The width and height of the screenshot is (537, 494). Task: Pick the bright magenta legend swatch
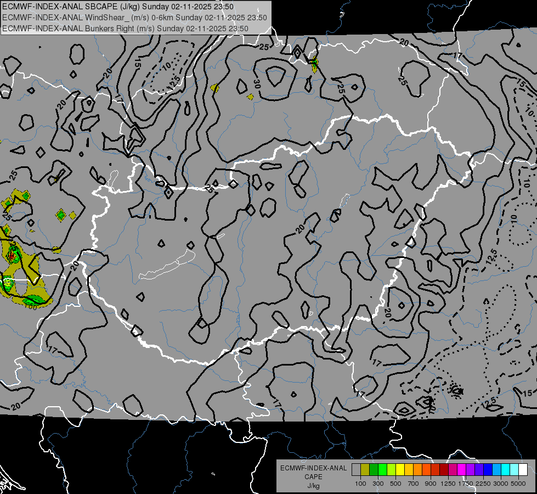click(462, 469)
